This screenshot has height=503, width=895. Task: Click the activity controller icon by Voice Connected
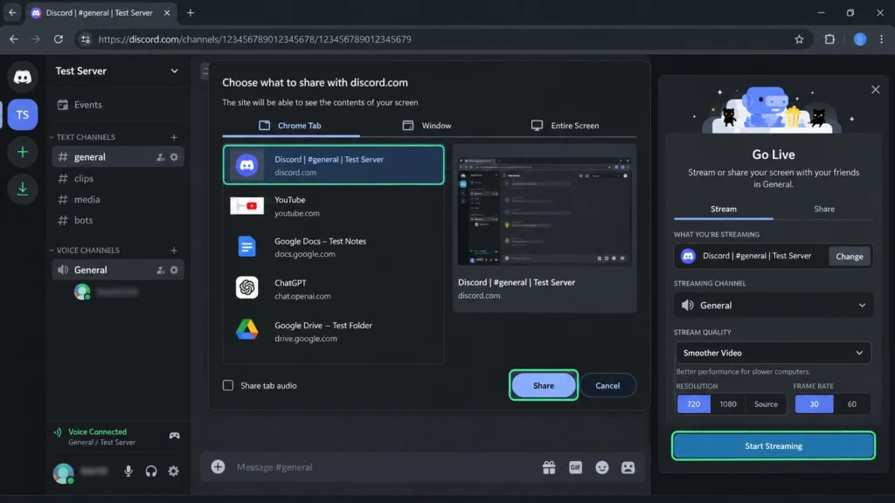pyautogui.click(x=175, y=436)
